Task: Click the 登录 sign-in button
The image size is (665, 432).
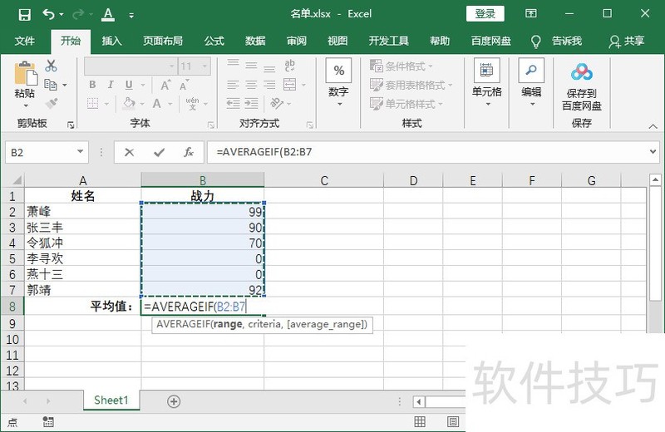Action: (x=485, y=13)
